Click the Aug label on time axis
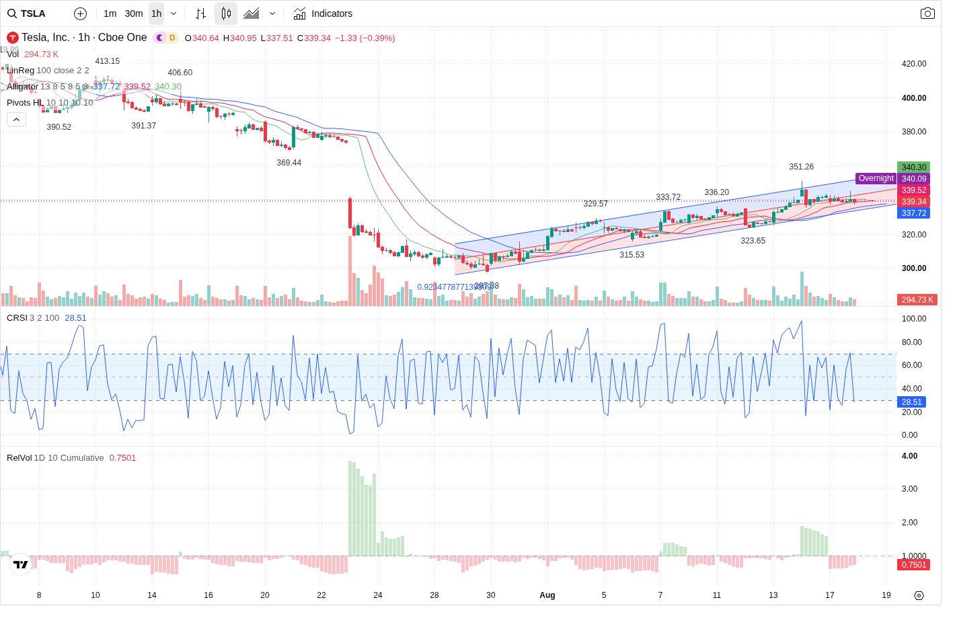This screenshot has width=955, height=639. (x=547, y=595)
